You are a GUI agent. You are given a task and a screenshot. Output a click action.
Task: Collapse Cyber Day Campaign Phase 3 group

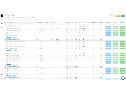6,52
